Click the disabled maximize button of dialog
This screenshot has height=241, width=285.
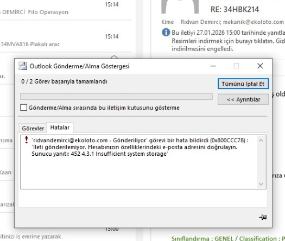[x=236, y=66]
